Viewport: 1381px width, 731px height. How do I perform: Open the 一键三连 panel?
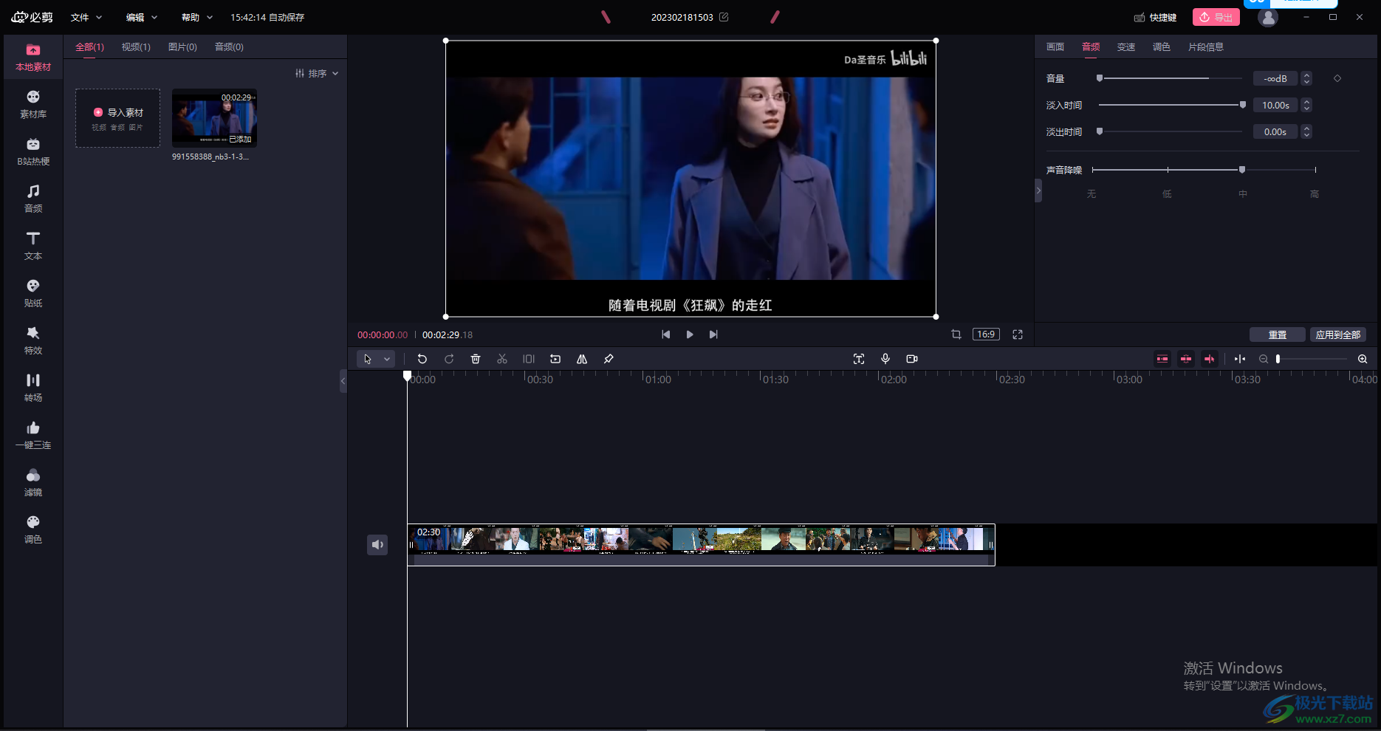pos(33,436)
